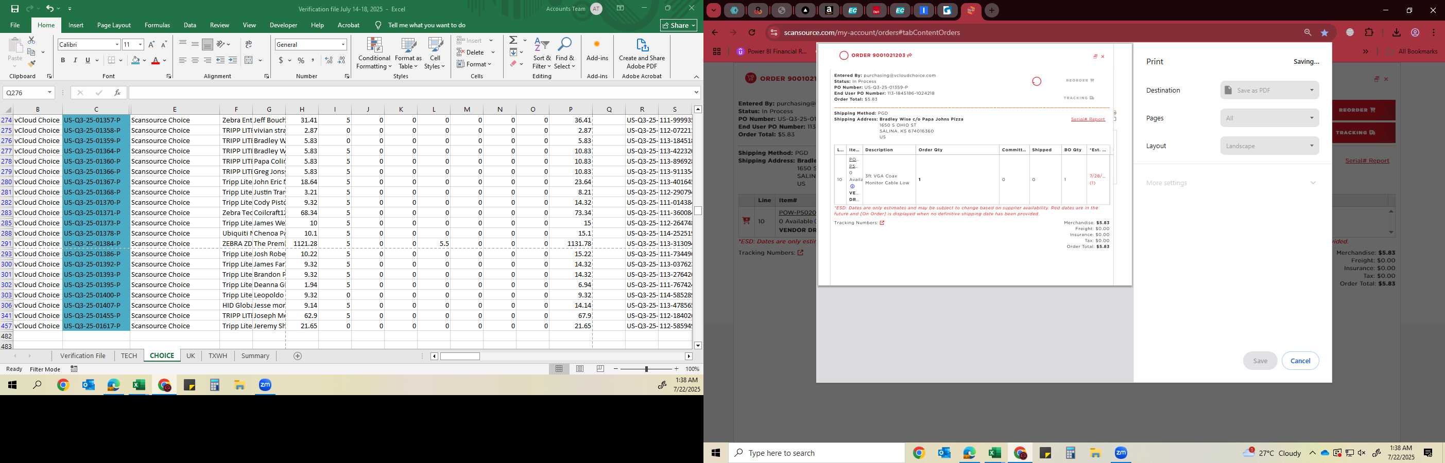Screen dimensions: 1445x463
Task: Toggle Bold formatting in Excel
Action: [63, 61]
